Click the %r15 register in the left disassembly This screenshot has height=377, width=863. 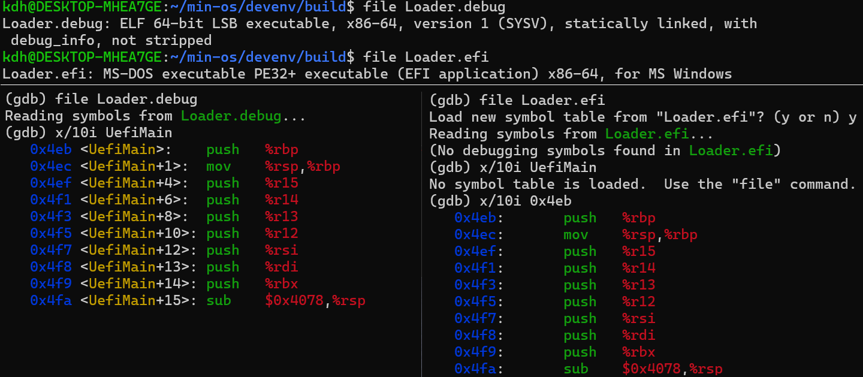coord(281,183)
